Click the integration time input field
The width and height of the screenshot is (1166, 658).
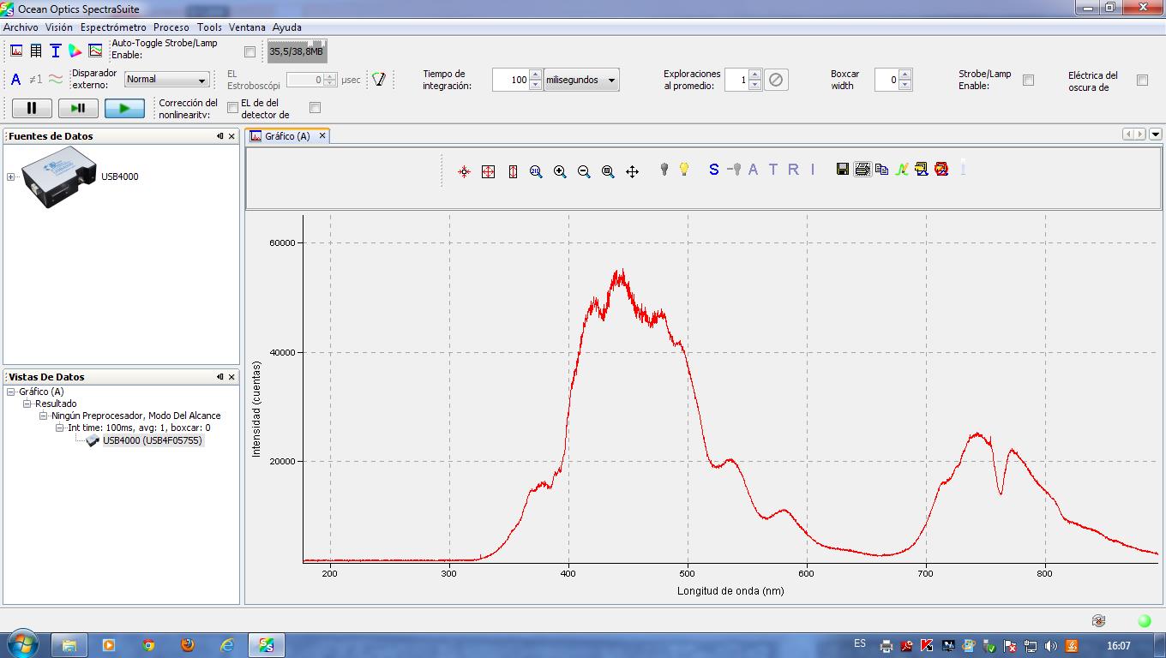point(511,80)
